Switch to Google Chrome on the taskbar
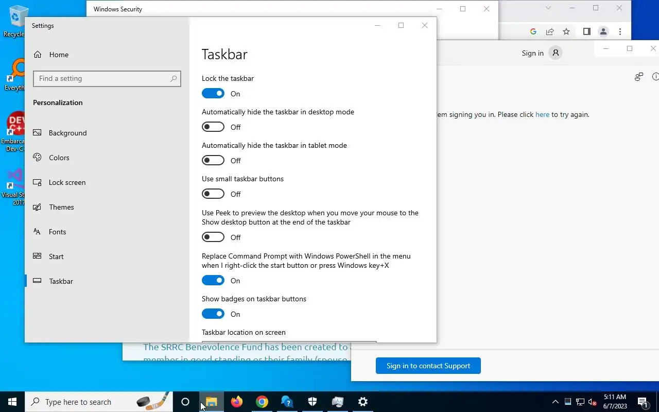This screenshot has height=412, width=659. [x=262, y=402]
